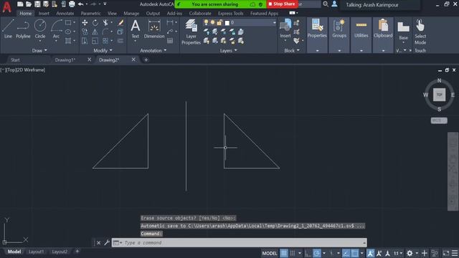
Task: Select the Fillet tool in Modify panel
Action: point(105,32)
